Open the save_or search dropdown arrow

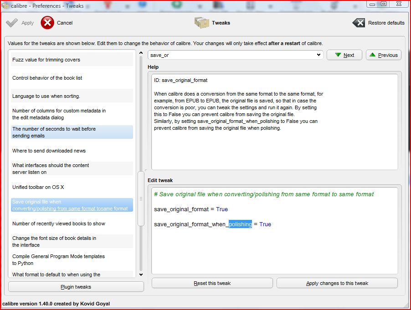(319, 55)
